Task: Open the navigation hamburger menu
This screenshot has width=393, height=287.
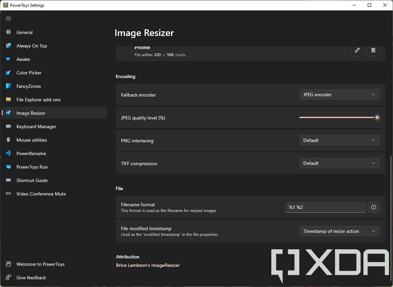Action: coord(8,18)
